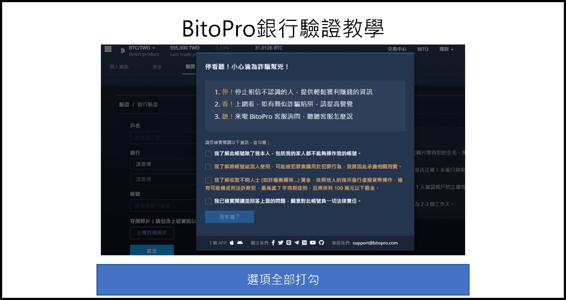Click the Twitter icon in the footer
This screenshot has width=566, height=300.
point(281,242)
